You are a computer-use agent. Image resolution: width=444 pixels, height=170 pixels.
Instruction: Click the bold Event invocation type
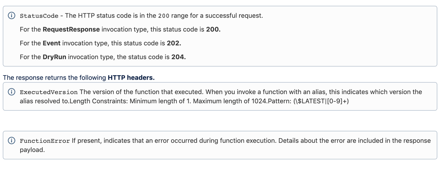[51, 43]
